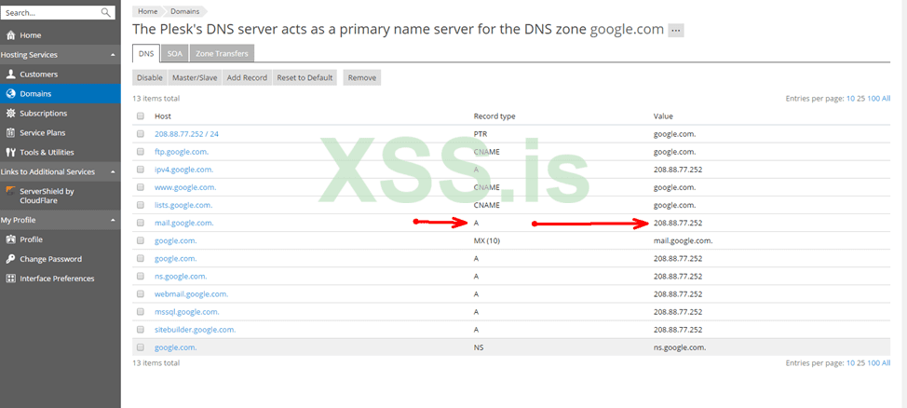Click the ServerShield CloudFlare icon

(x=10, y=192)
